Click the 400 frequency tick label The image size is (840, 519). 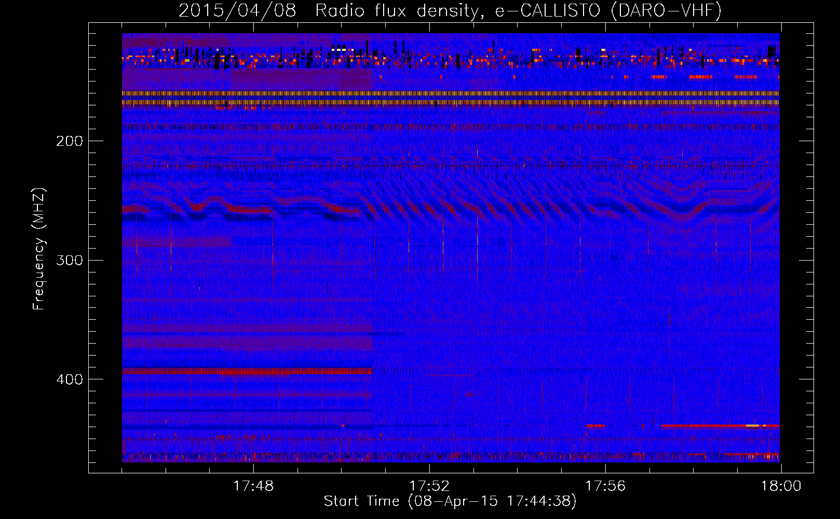pos(70,379)
